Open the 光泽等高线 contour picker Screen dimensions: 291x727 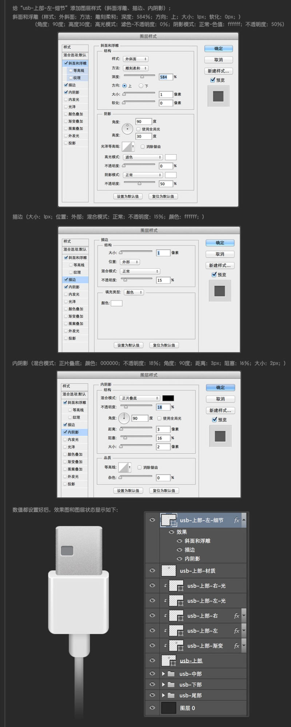tap(128, 147)
